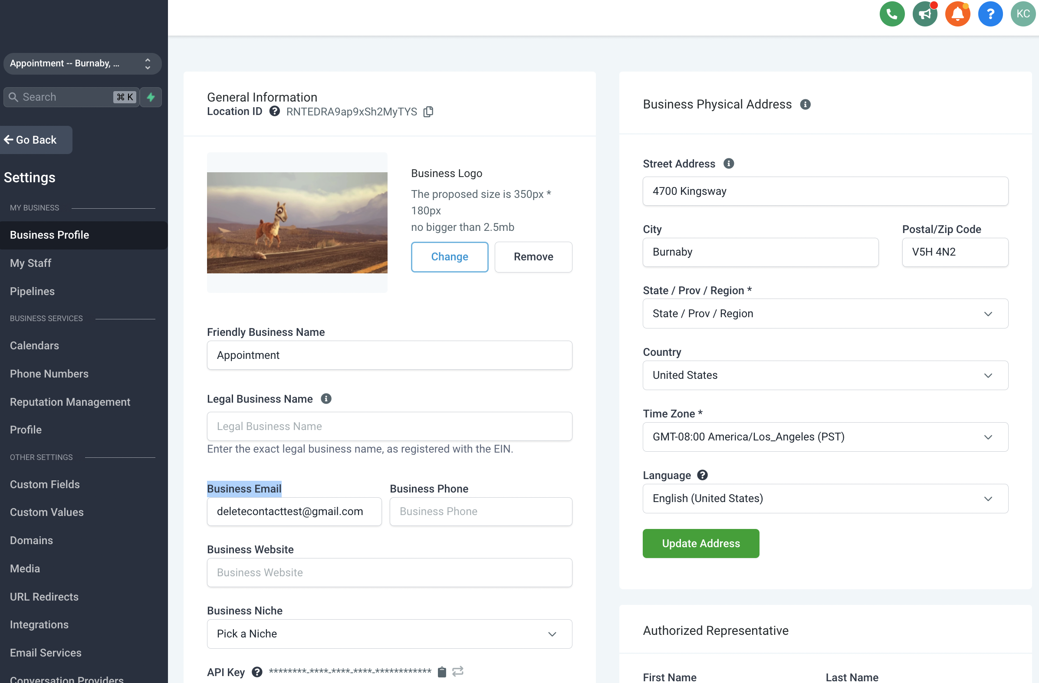Select Custom Fields in sidebar
1039x683 pixels.
[x=45, y=484]
